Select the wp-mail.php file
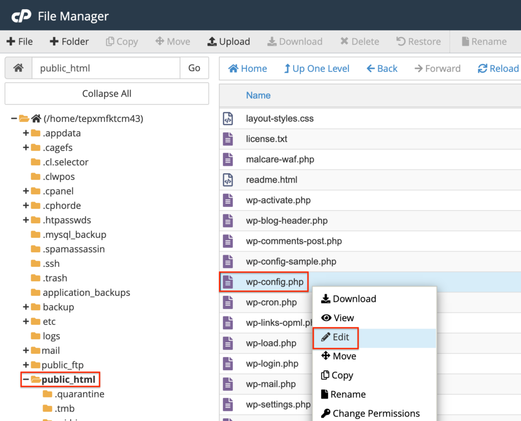The height and width of the screenshot is (421, 521). click(x=271, y=384)
